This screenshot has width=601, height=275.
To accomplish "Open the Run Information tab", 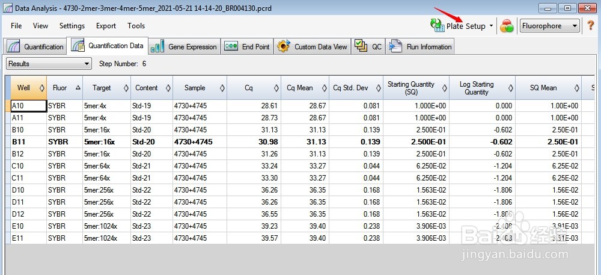I will point(419,47).
